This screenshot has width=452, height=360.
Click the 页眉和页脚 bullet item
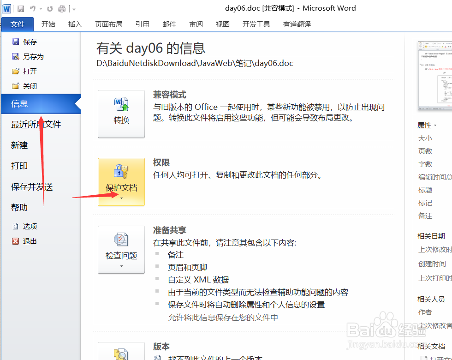187,267
